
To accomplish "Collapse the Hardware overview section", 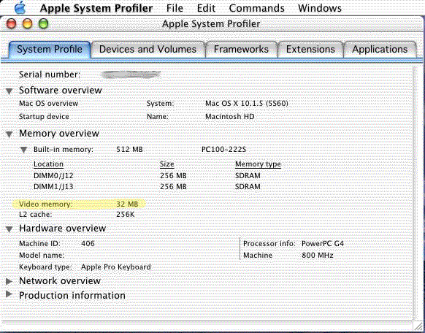I will [x=9, y=229].
